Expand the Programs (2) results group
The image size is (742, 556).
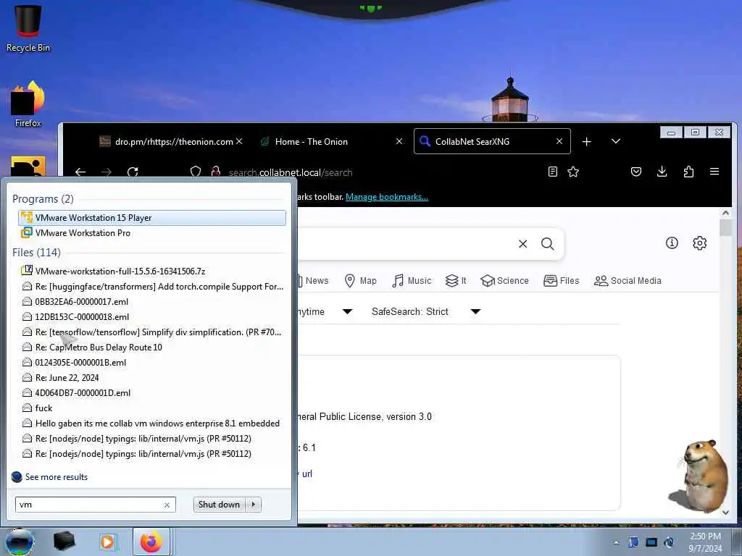coord(43,198)
